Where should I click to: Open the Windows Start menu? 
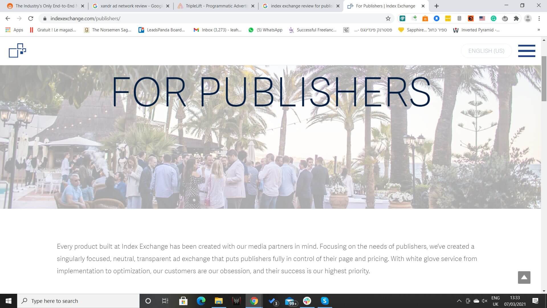9,301
